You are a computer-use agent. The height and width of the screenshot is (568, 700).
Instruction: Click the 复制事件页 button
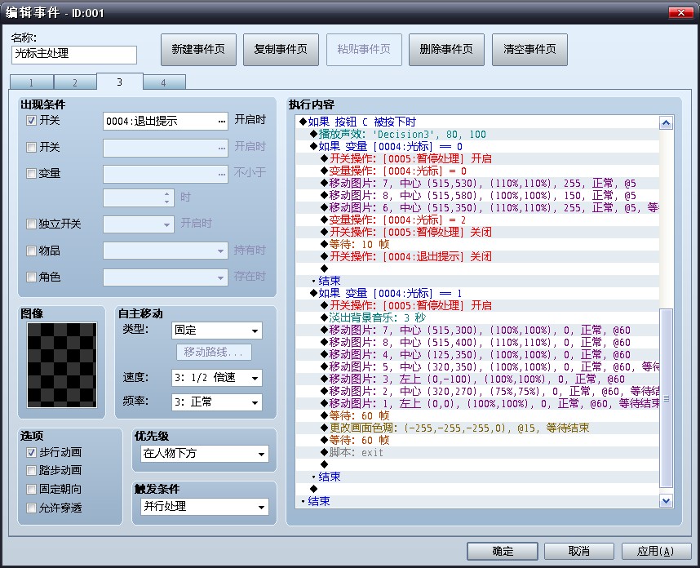pyautogui.click(x=281, y=50)
